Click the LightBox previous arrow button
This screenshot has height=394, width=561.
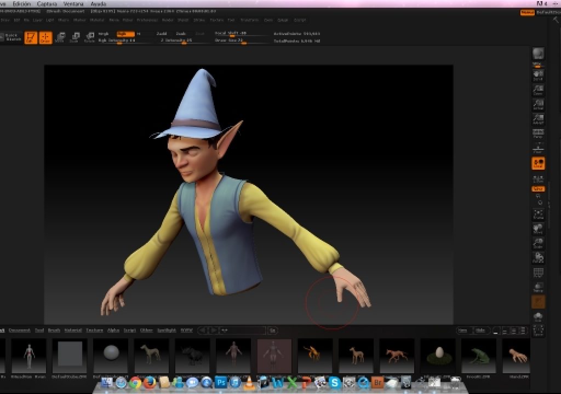[x=203, y=331]
